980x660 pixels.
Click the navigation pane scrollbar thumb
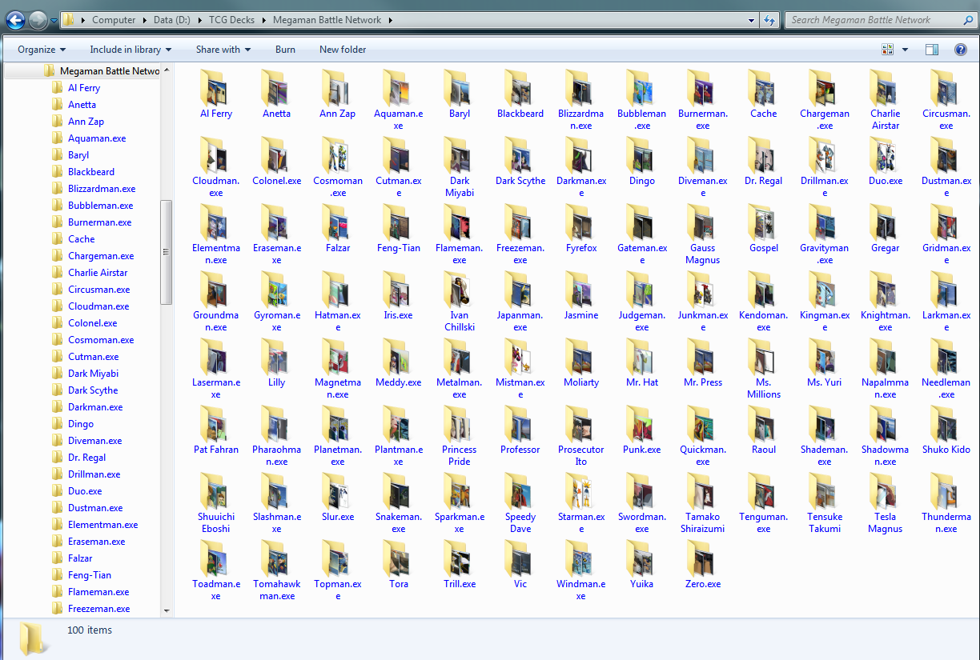click(x=167, y=251)
